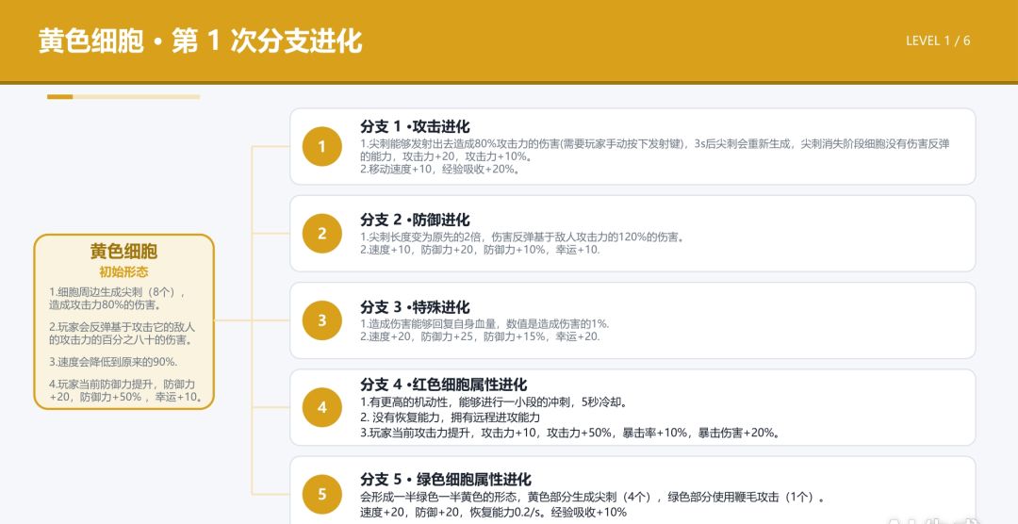1018x524 pixels.
Task: Select the 分支 1 •攻击进化 heading
Action: [x=415, y=126]
